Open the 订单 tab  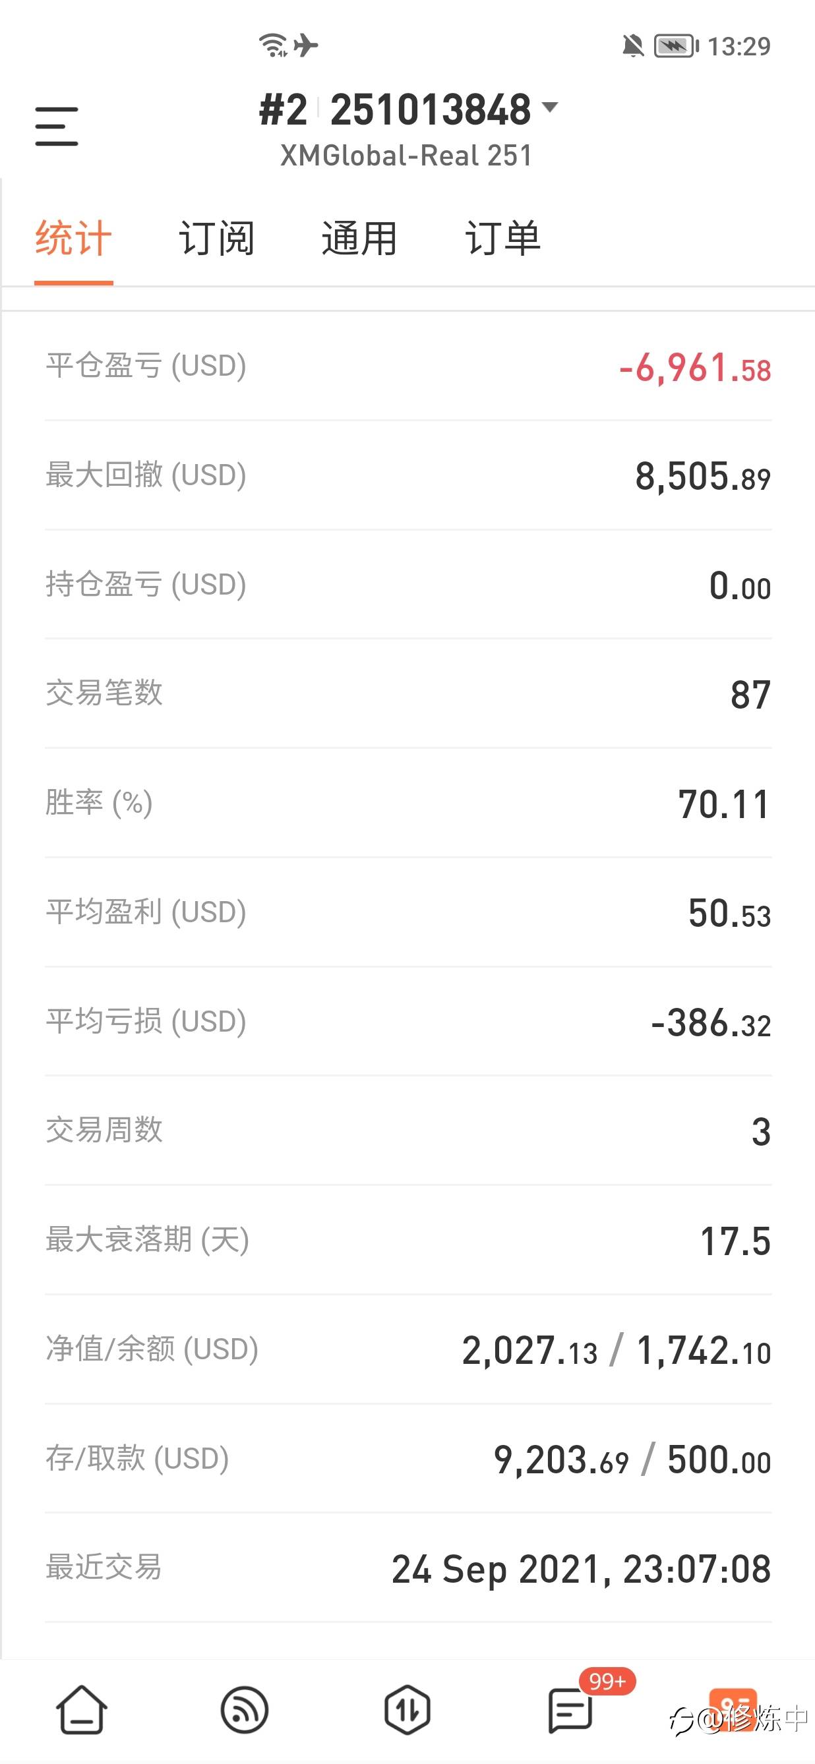coord(502,239)
